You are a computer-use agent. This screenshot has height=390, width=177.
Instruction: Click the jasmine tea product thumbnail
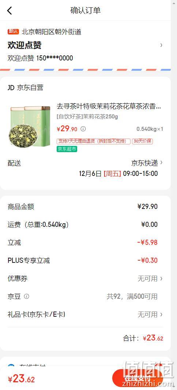pyautogui.click(x=30, y=126)
